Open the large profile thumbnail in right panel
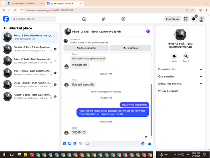Image resolution: width=210 pixels, height=158 pixels. point(180,35)
